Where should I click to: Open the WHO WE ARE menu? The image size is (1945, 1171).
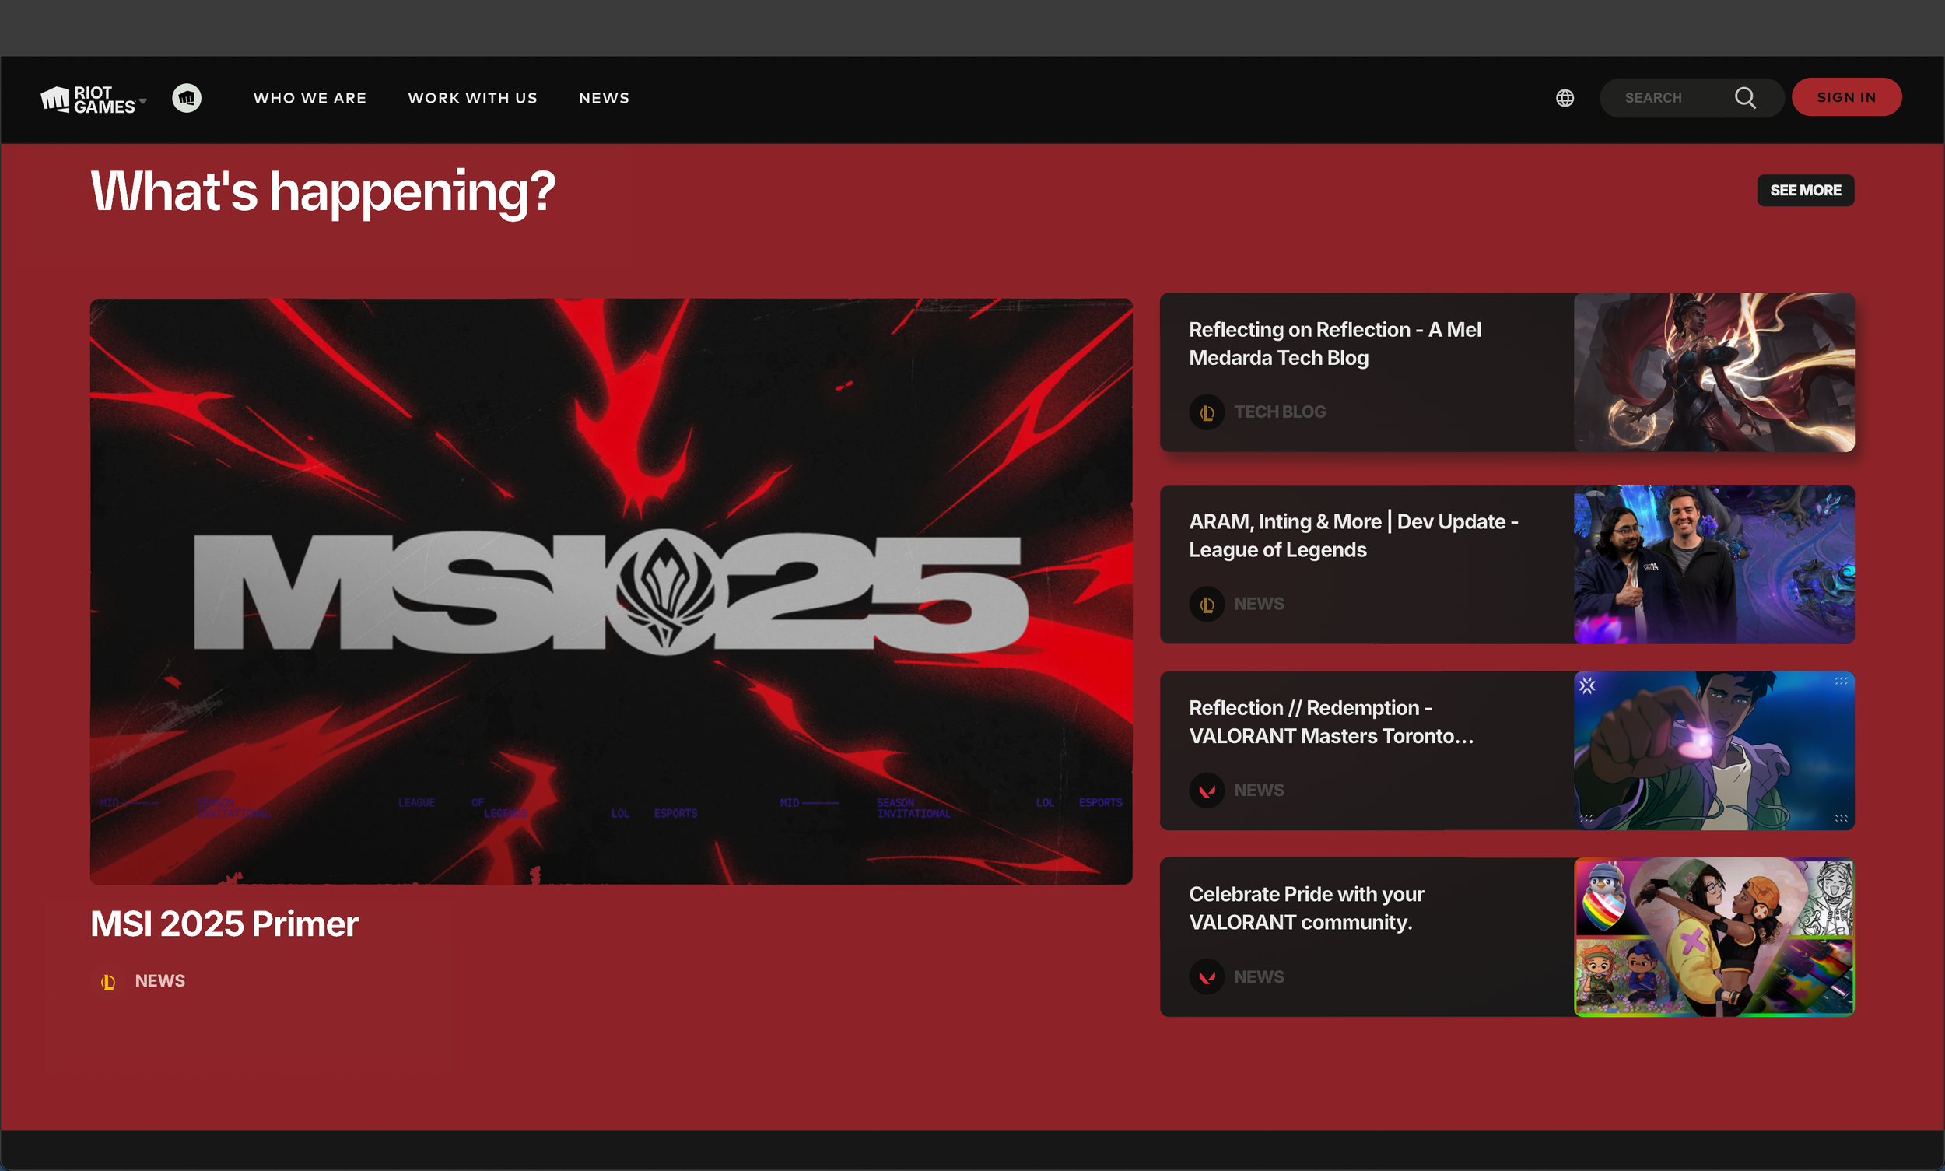[310, 98]
